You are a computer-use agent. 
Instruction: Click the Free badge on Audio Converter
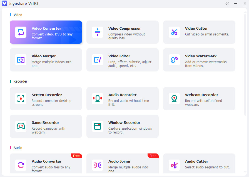(76, 156)
